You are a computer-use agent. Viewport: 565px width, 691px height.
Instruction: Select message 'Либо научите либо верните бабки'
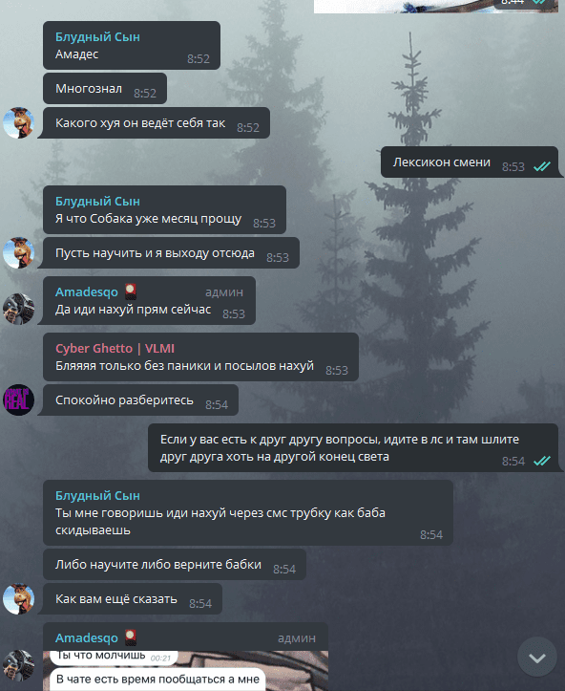point(175,565)
